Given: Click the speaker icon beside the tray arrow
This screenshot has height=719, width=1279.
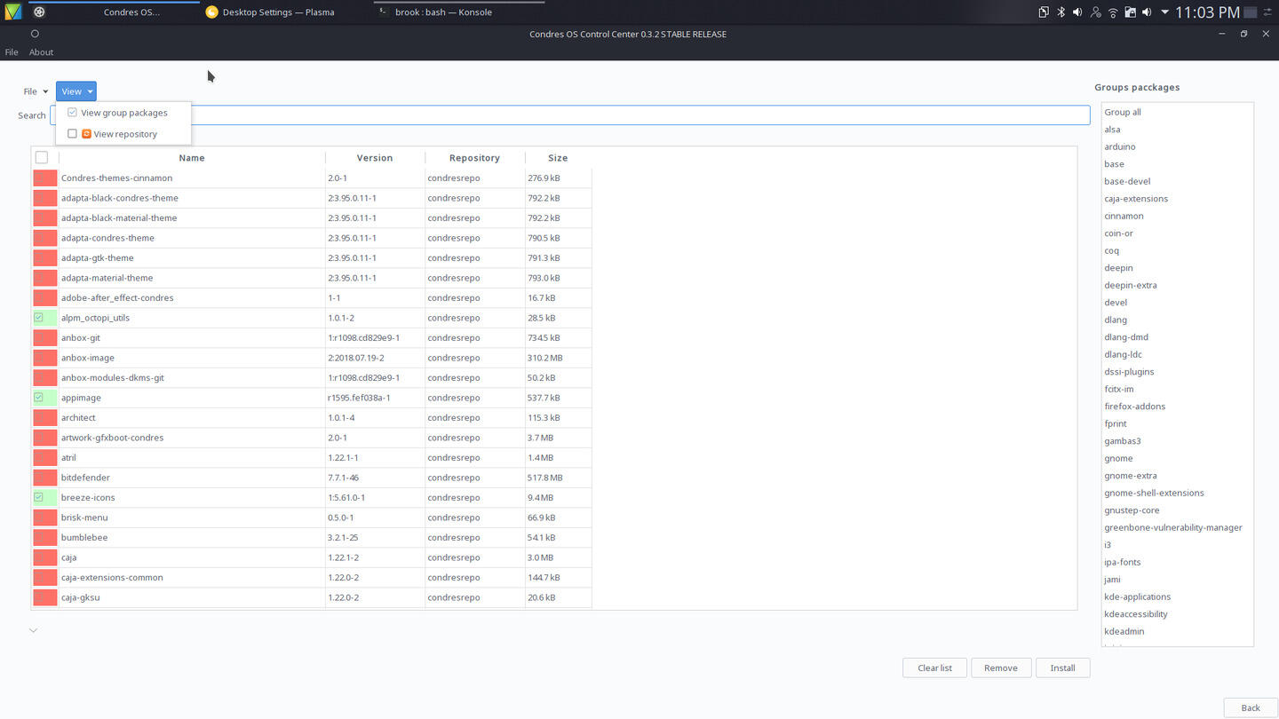Looking at the screenshot, I should coord(1147,12).
